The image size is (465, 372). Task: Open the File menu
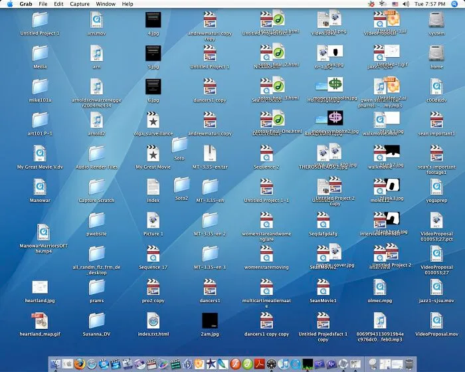pyautogui.click(x=43, y=4)
